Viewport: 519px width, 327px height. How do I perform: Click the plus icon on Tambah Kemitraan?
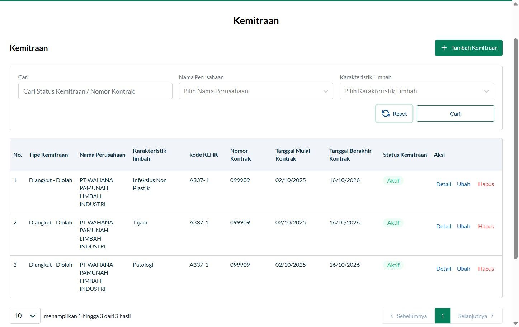(444, 48)
